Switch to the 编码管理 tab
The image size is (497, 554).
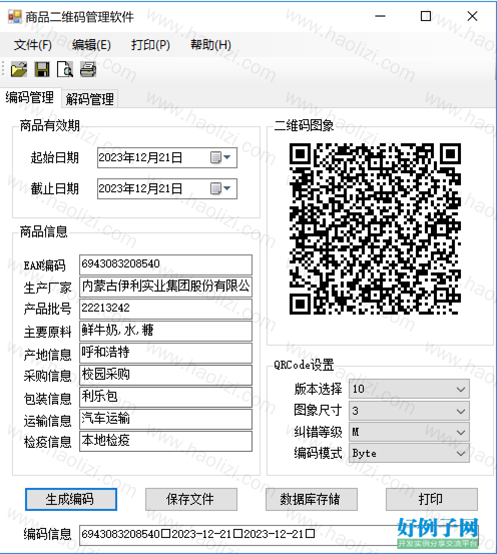click(30, 98)
